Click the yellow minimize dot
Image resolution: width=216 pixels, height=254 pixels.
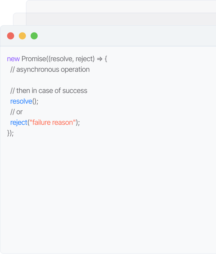pos(22,36)
